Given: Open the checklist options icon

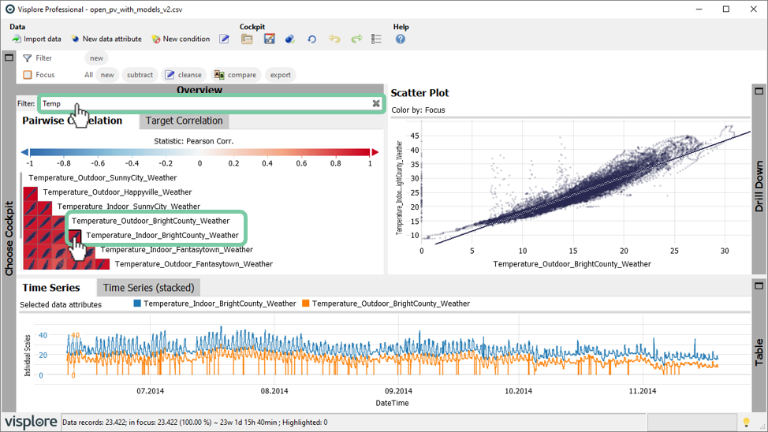Looking at the screenshot, I should 376,39.
